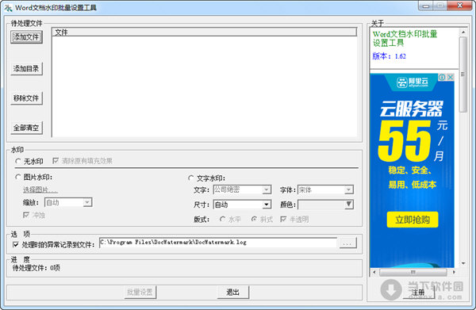Click the horizontal scroll left arrow
This screenshot has width=476, height=310.
pyautogui.click(x=374, y=272)
